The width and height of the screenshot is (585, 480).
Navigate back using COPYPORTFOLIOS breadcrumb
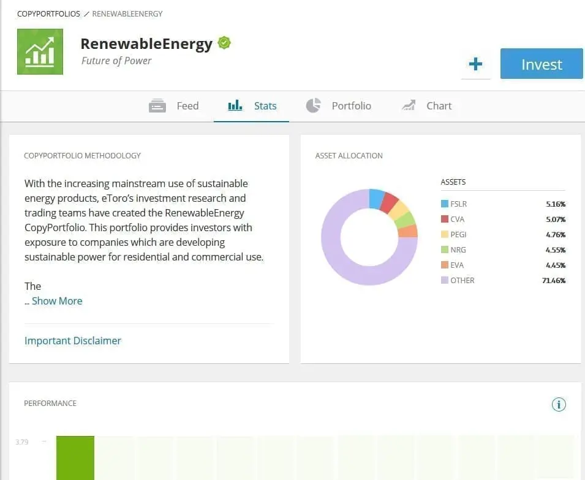(x=48, y=13)
